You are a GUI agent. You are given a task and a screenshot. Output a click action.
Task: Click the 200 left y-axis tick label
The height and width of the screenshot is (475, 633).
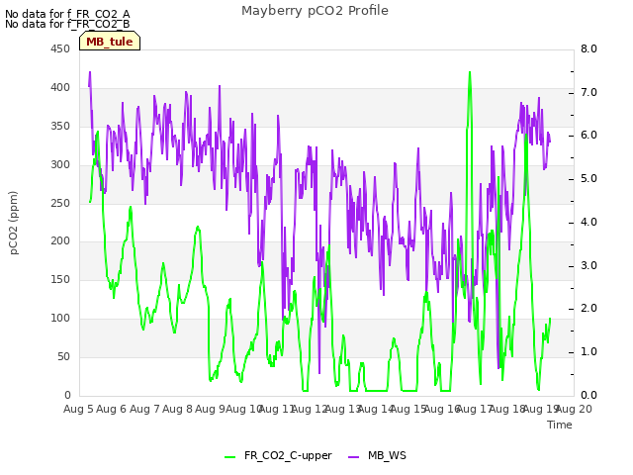tap(60, 241)
